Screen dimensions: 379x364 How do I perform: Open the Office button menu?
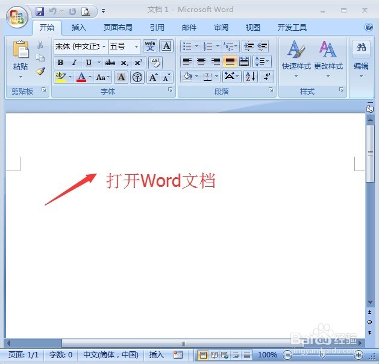click(17, 17)
